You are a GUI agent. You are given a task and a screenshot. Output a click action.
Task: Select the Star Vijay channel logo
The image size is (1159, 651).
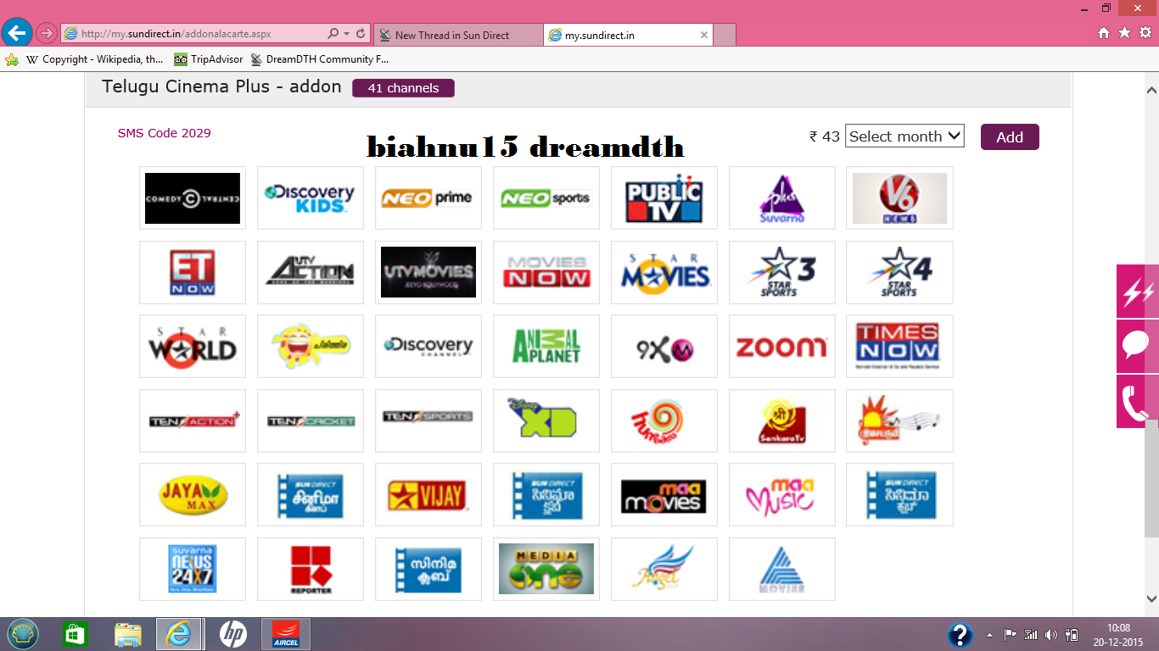pos(428,495)
